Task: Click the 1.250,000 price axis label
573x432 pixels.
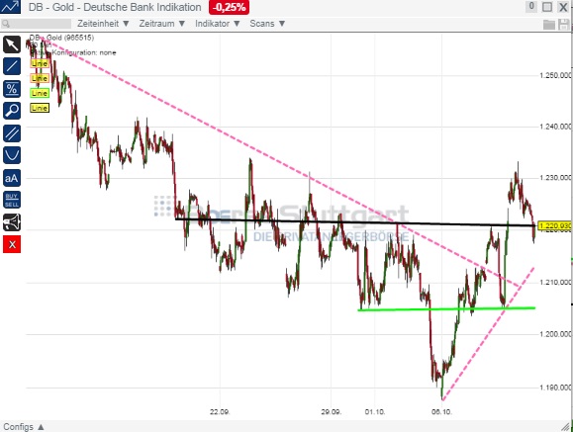Action: 555,75
